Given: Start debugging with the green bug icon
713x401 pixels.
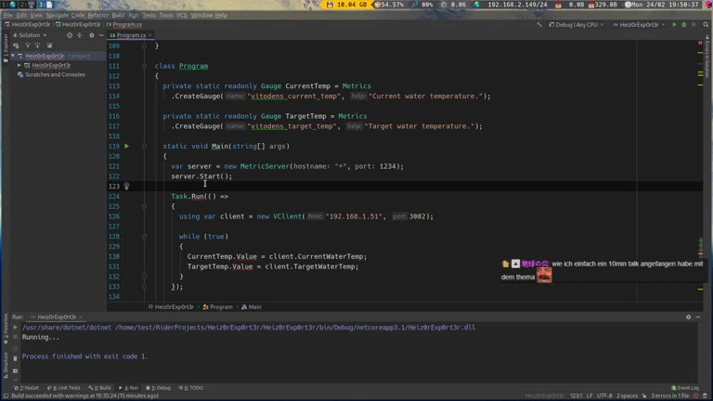Looking at the screenshot, I should point(684,24).
